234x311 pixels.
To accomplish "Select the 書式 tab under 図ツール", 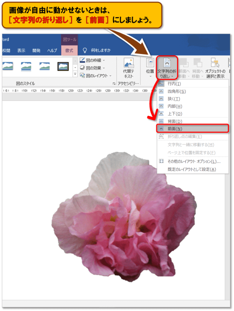I will click(x=69, y=50).
